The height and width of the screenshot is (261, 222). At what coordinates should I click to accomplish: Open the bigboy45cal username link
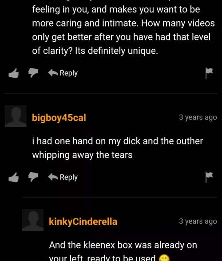[59, 118]
